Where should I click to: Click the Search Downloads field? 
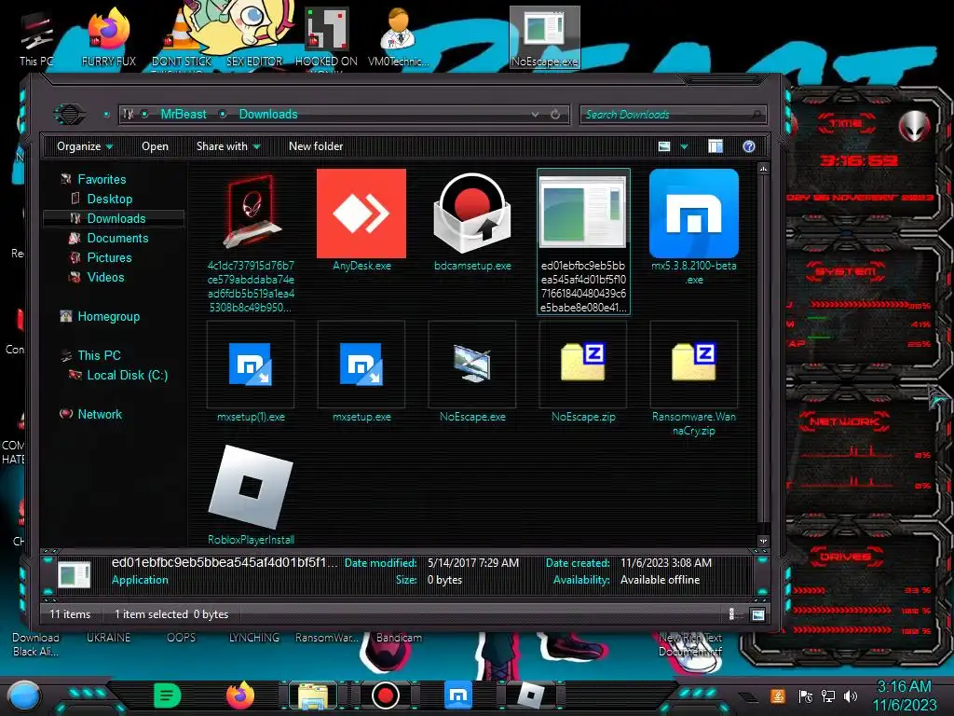[672, 115]
